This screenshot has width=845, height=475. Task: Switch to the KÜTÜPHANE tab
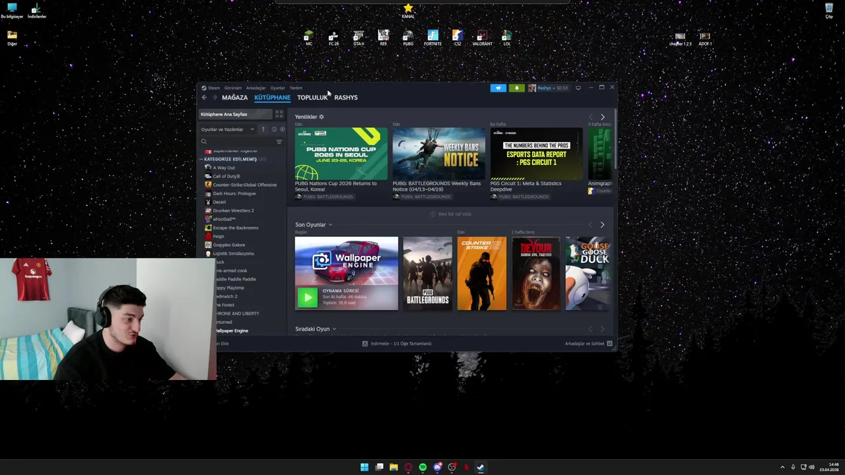(x=272, y=98)
